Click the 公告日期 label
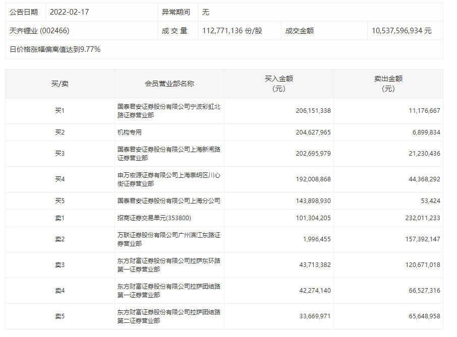 (24, 12)
